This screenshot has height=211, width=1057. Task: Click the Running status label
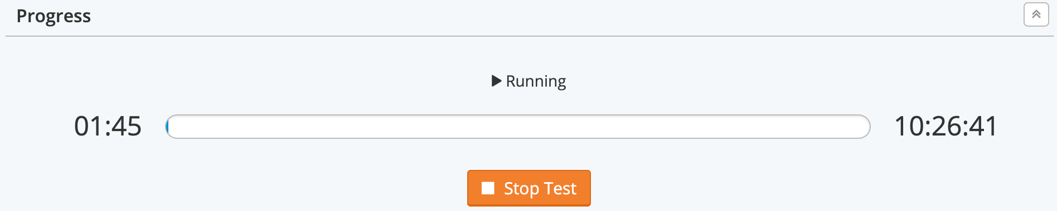536,82
